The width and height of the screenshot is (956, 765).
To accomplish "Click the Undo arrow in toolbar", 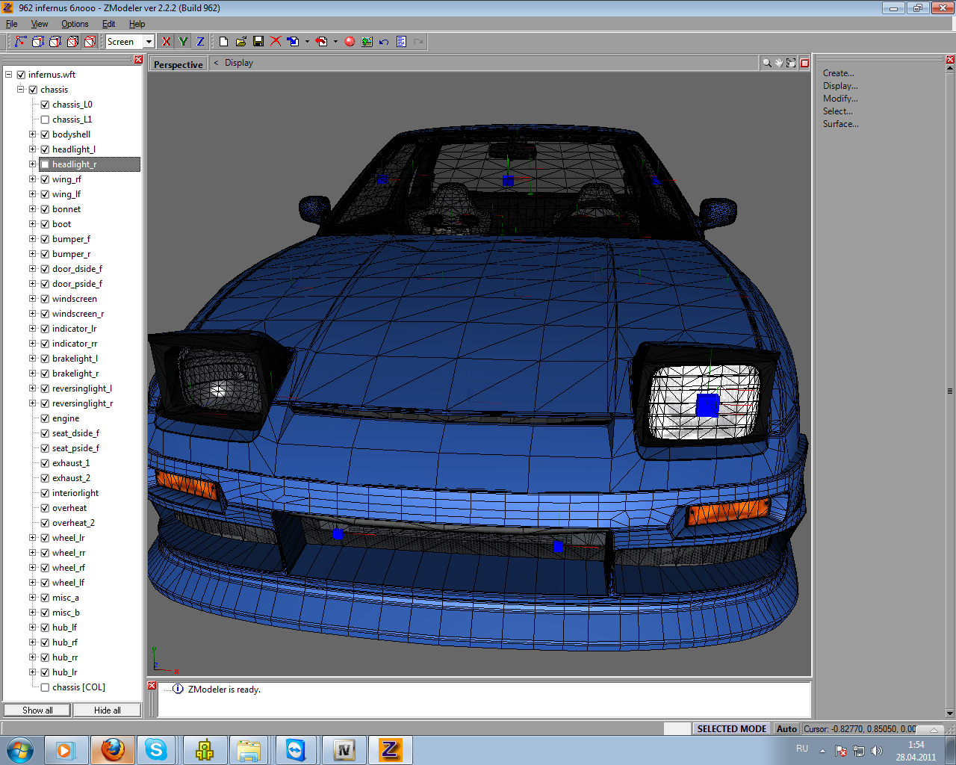I will coord(384,42).
